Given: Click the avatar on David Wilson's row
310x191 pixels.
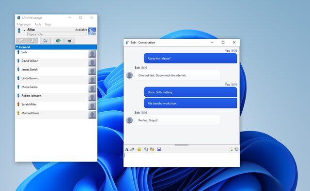Looking at the screenshot, I should click(x=92, y=62).
